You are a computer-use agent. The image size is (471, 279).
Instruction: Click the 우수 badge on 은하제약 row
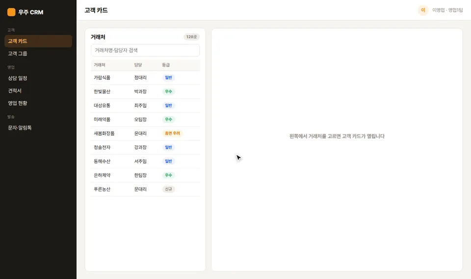click(168, 175)
